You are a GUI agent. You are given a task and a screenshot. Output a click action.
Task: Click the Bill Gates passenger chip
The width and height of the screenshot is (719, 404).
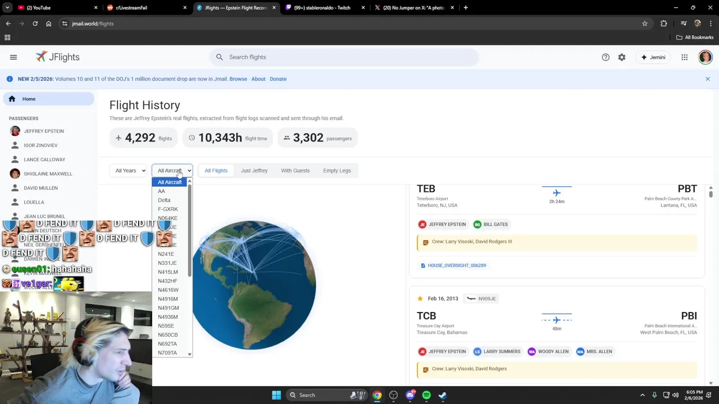pos(491,224)
